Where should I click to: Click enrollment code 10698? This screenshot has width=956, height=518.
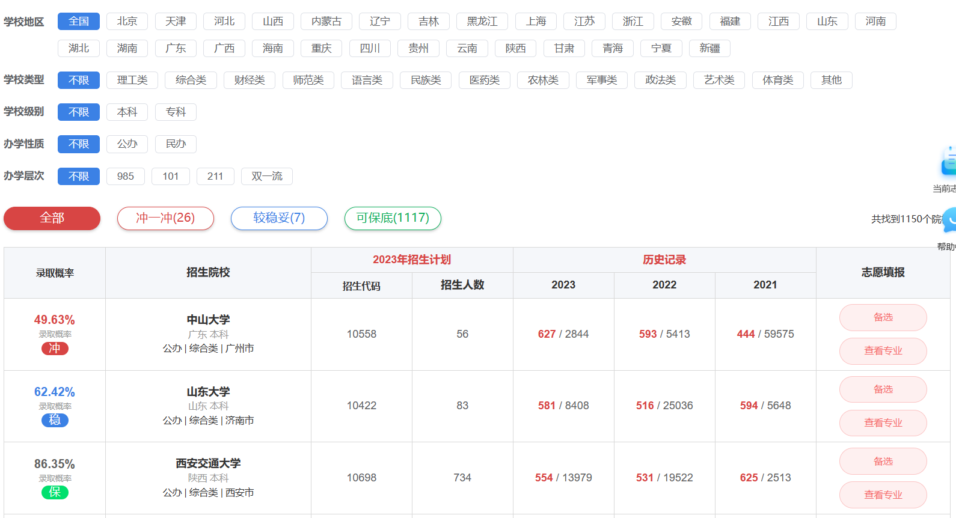[x=361, y=478]
